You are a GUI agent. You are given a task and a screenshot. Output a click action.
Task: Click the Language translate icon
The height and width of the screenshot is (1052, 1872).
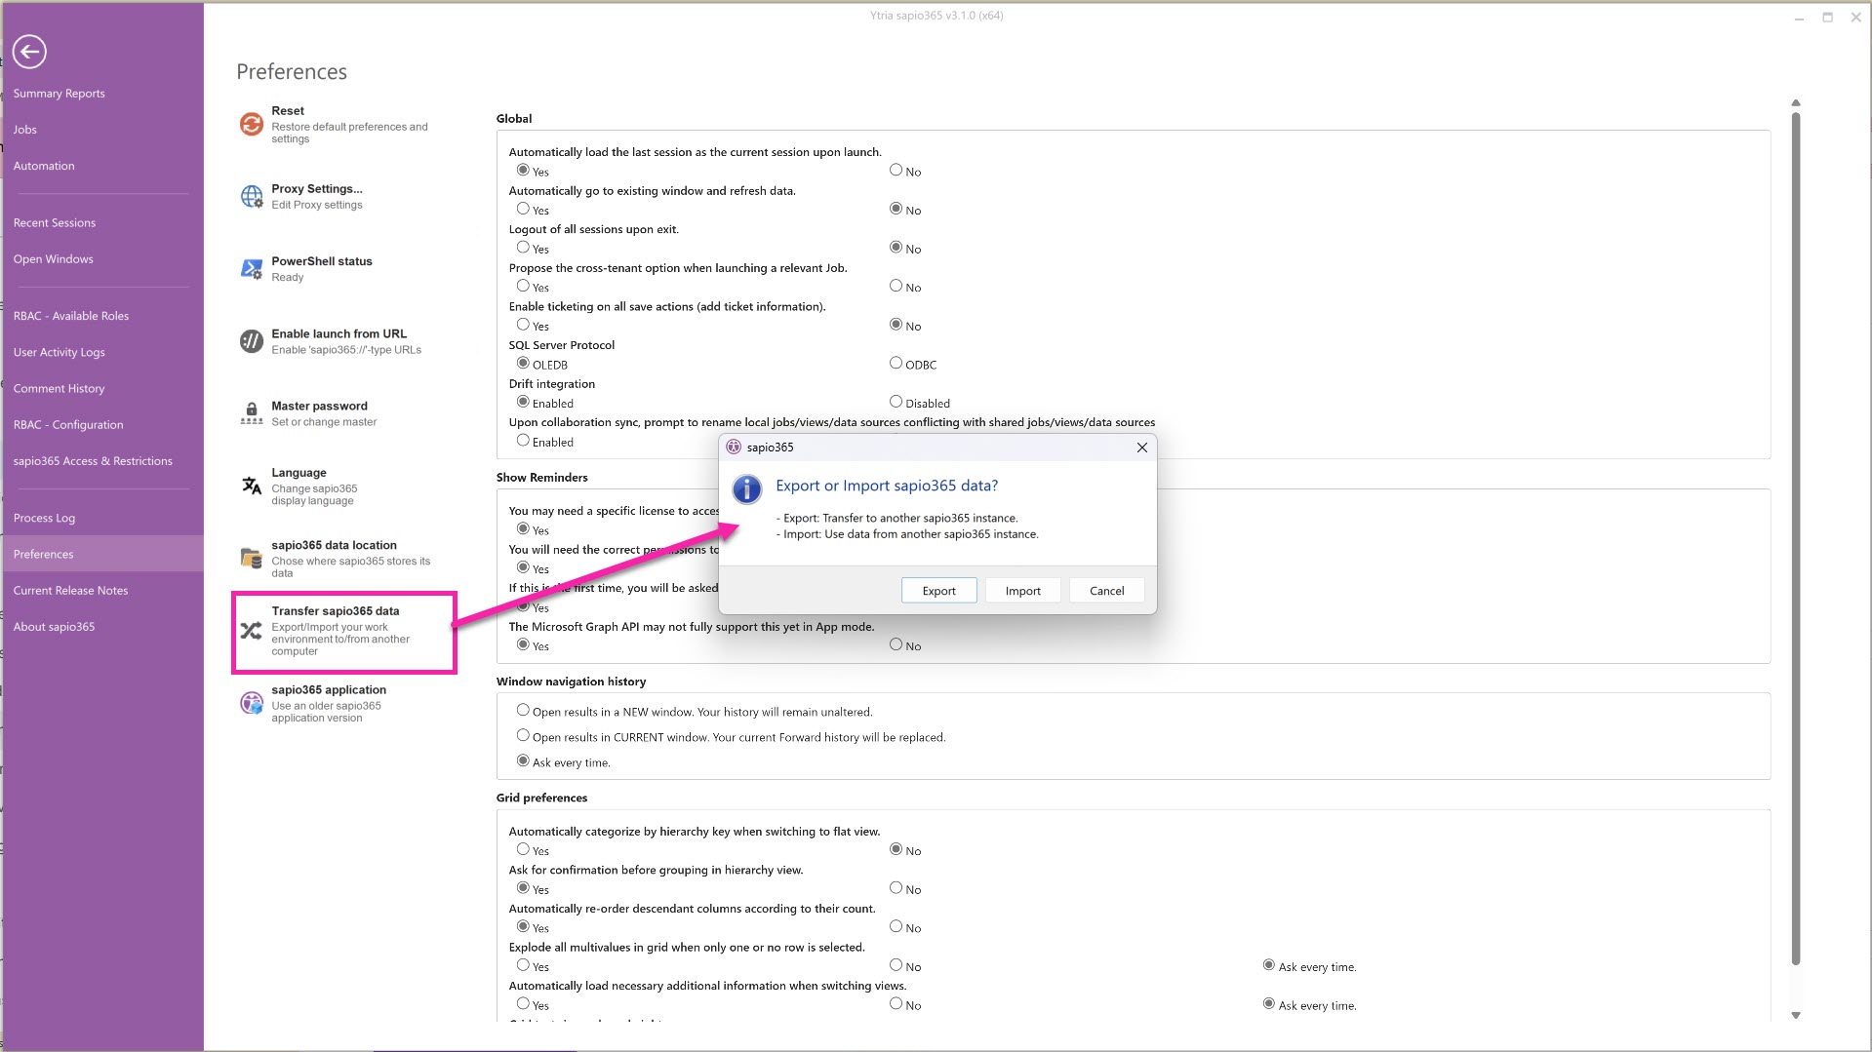251,486
